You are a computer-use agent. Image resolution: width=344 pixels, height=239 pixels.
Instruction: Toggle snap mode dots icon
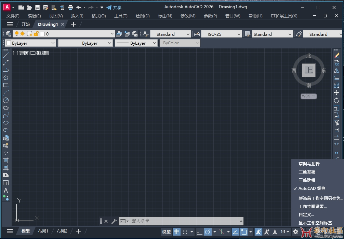pos(185,232)
